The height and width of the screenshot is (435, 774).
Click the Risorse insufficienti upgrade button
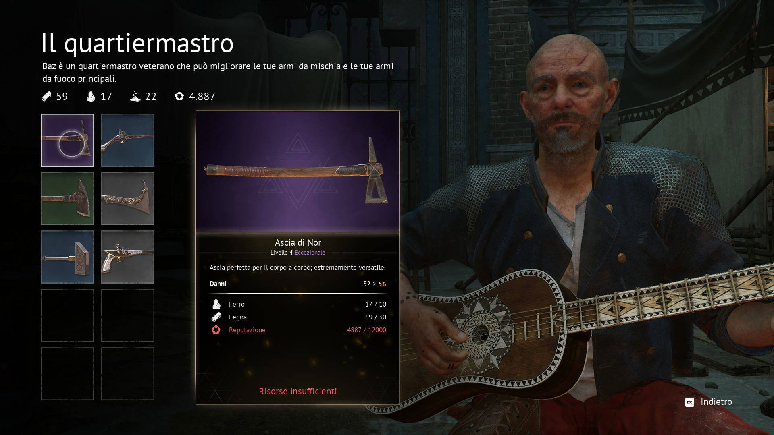coord(298,391)
